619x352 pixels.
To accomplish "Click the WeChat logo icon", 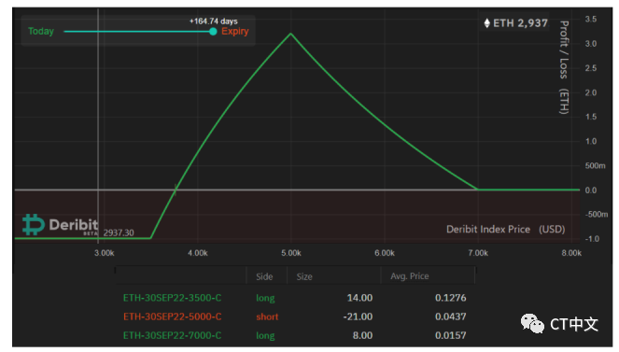I will (532, 324).
